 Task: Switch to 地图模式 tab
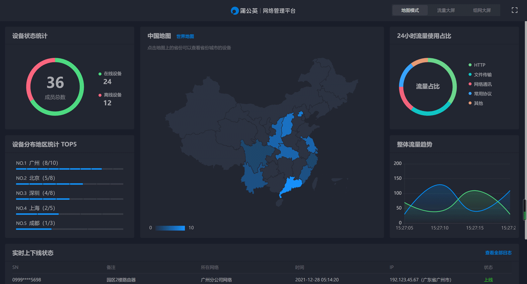point(410,11)
